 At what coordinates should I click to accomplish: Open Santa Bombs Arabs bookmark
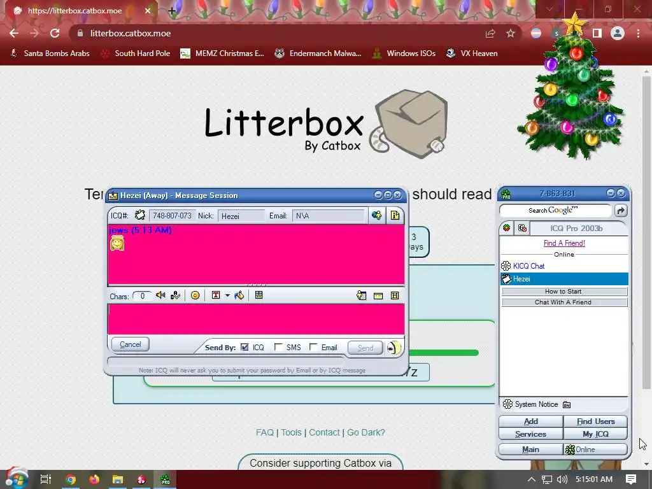[x=50, y=53]
